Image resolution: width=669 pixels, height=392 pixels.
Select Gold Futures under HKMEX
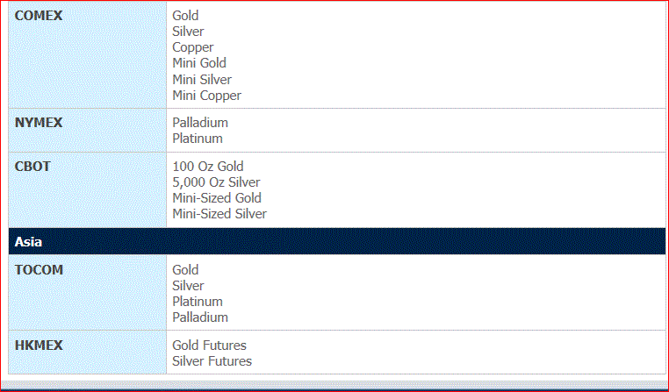[210, 346]
